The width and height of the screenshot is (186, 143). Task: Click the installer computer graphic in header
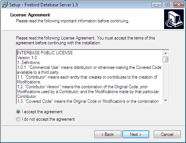[x=174, y=19]
